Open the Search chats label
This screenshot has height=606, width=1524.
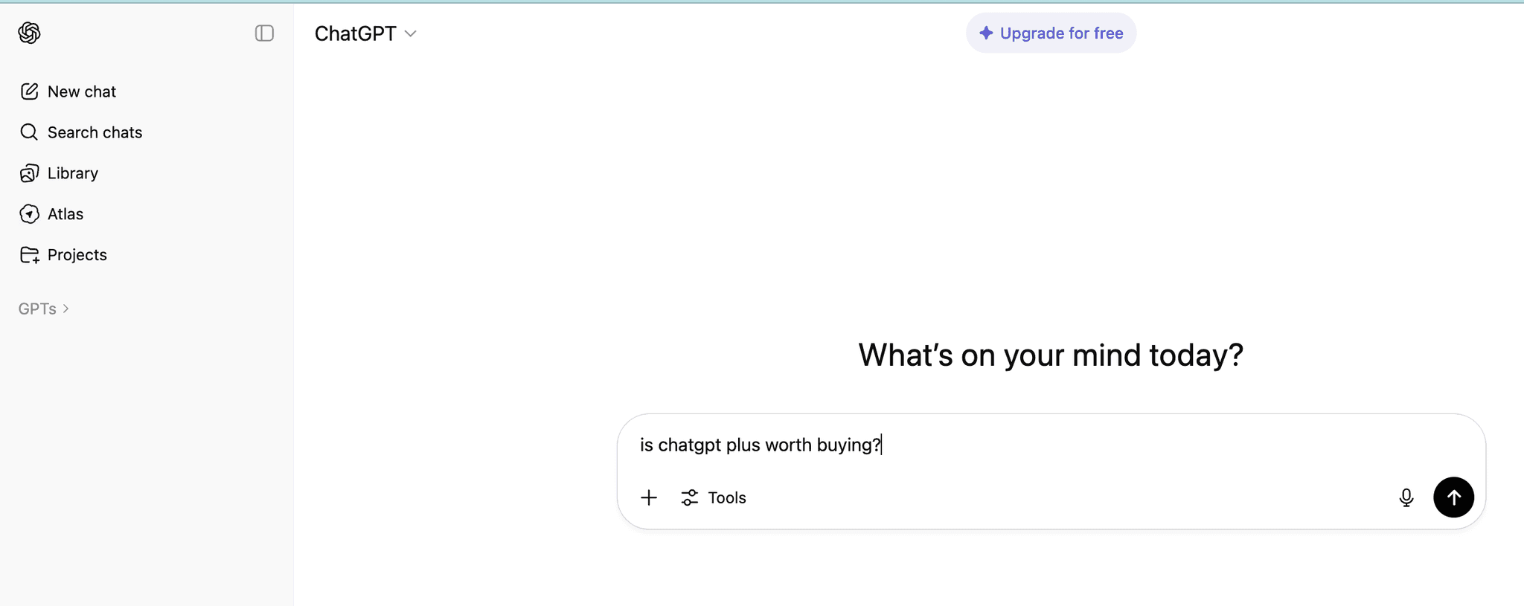point(95,132)
